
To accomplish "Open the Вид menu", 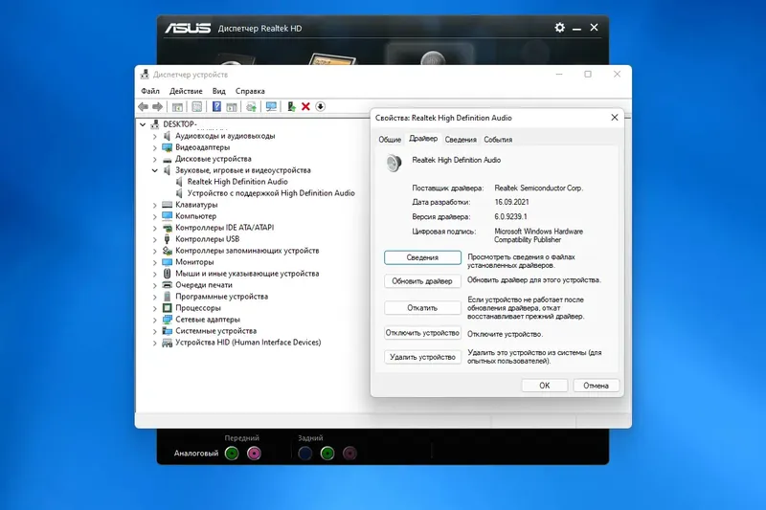I will (219, 91).
